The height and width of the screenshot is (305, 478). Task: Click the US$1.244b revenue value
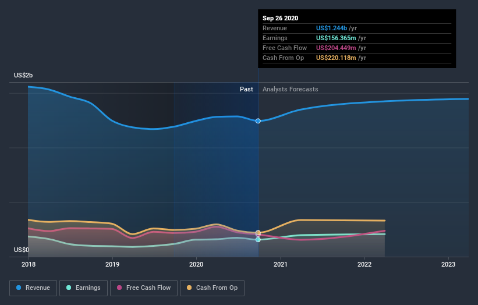click(331, 28)
